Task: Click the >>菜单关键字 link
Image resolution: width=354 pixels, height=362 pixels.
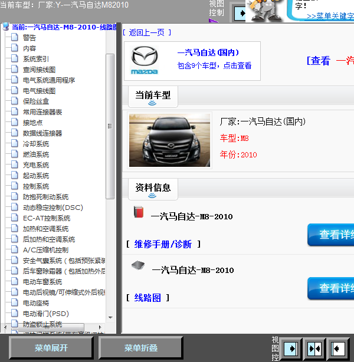Action: click(330, 16)
